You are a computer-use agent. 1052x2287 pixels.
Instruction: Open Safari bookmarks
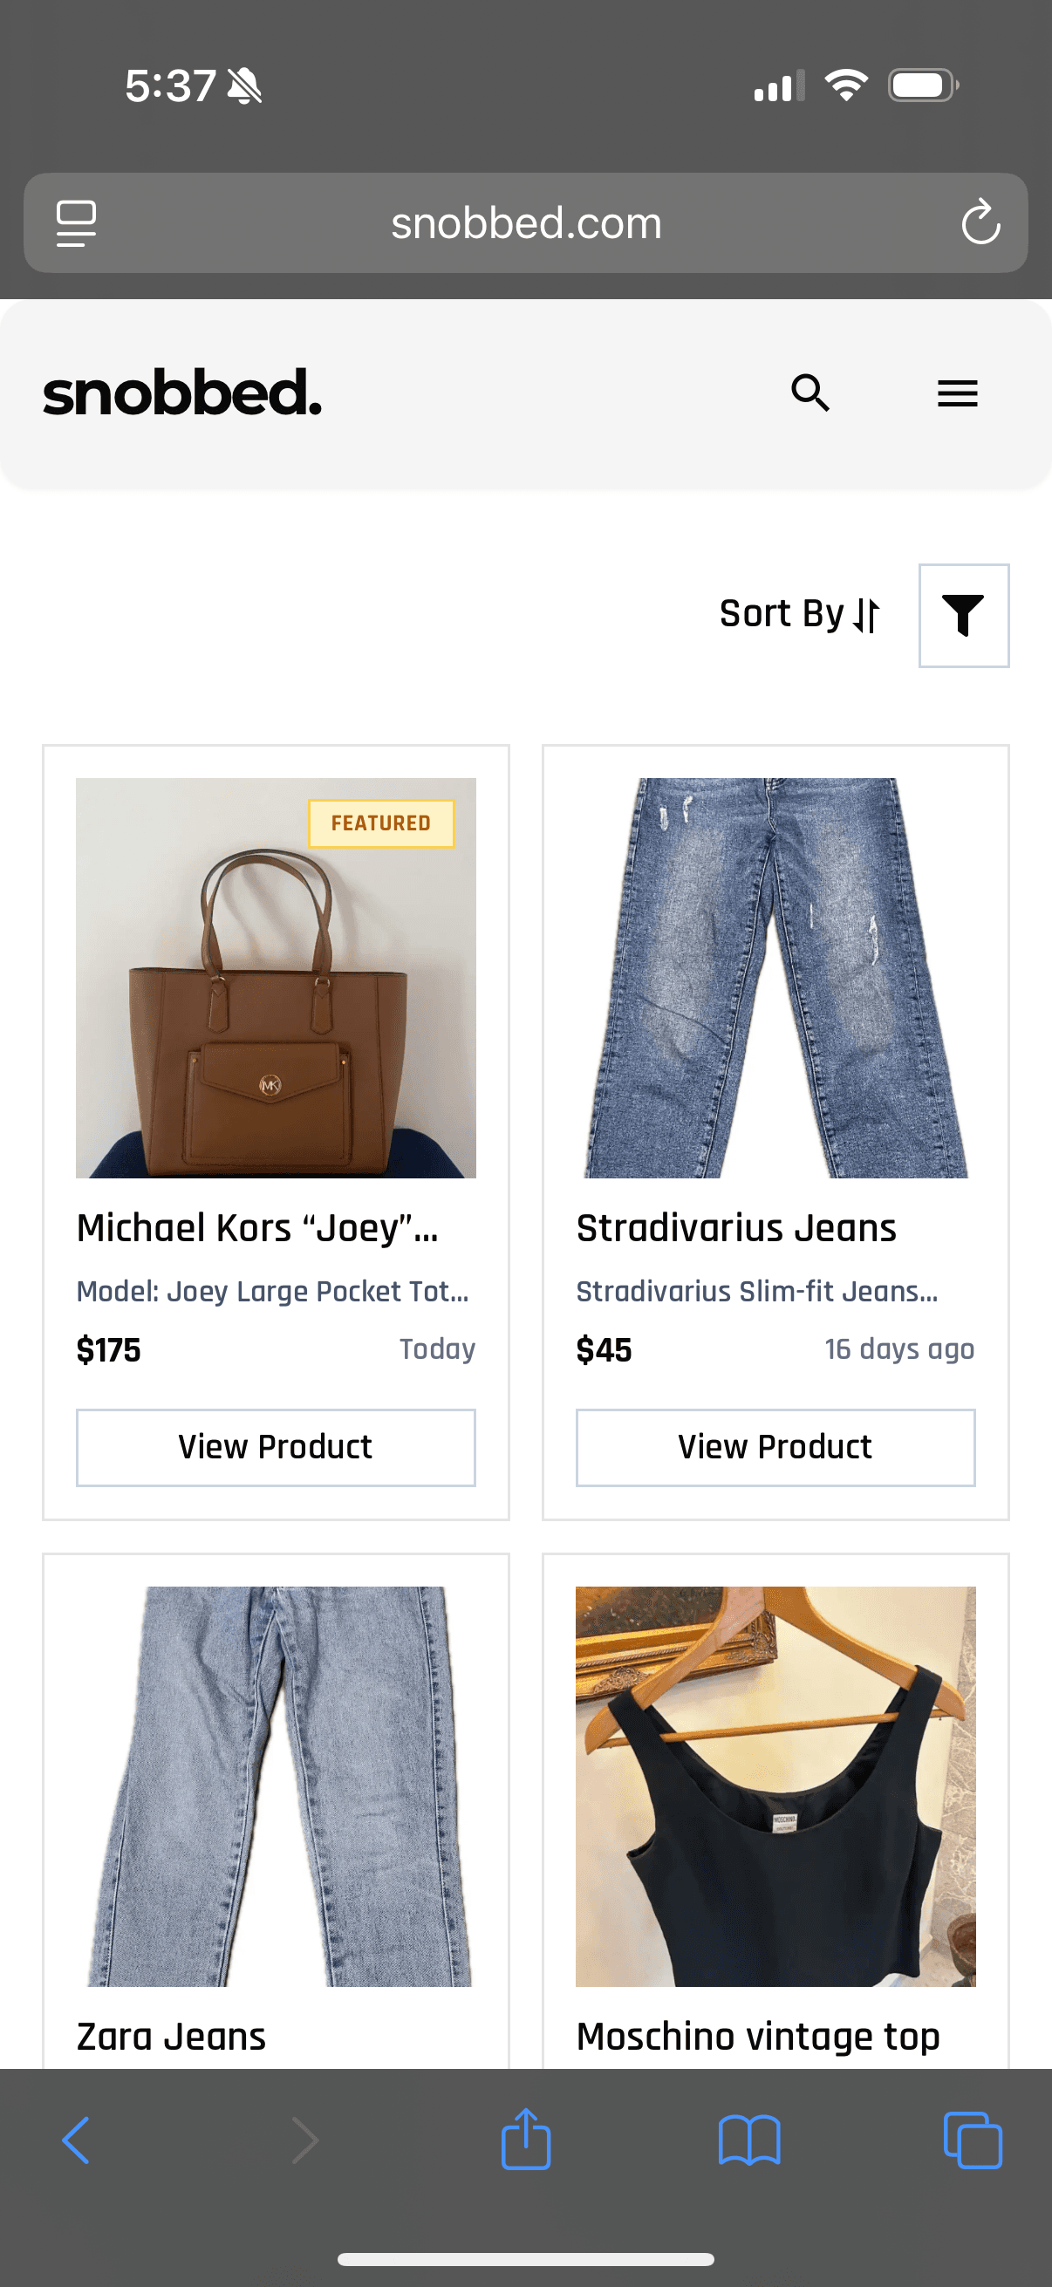[x=749, y=2140]
